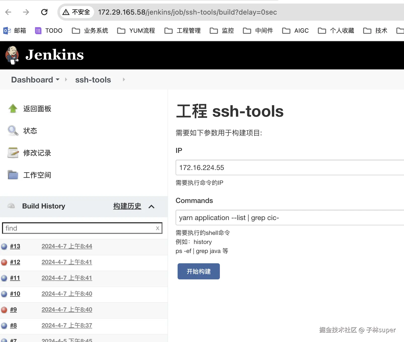Open the 技术 bookmark folder
This screenshot has width=404, height=342.
point(375,31)
